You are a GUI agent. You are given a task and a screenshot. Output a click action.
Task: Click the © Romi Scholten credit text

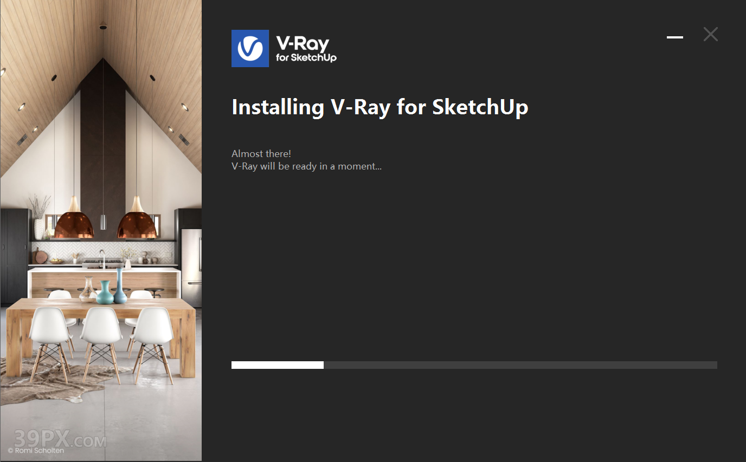(36, 450)
